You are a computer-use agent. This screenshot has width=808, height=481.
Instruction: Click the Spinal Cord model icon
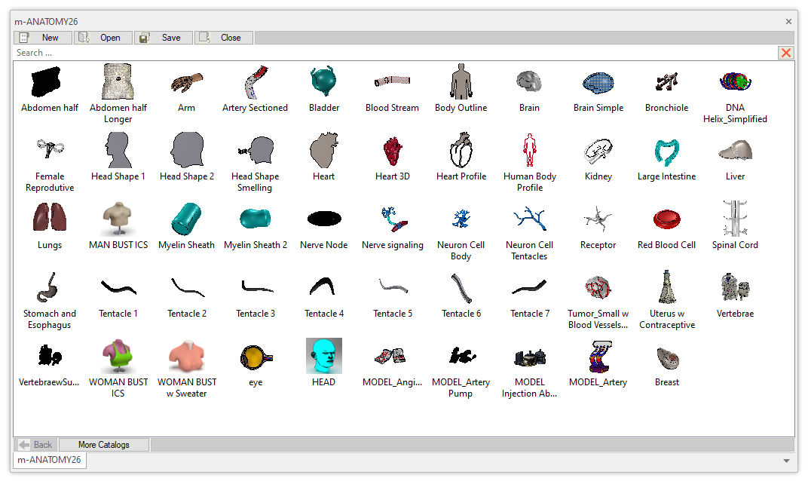point(735,219)
